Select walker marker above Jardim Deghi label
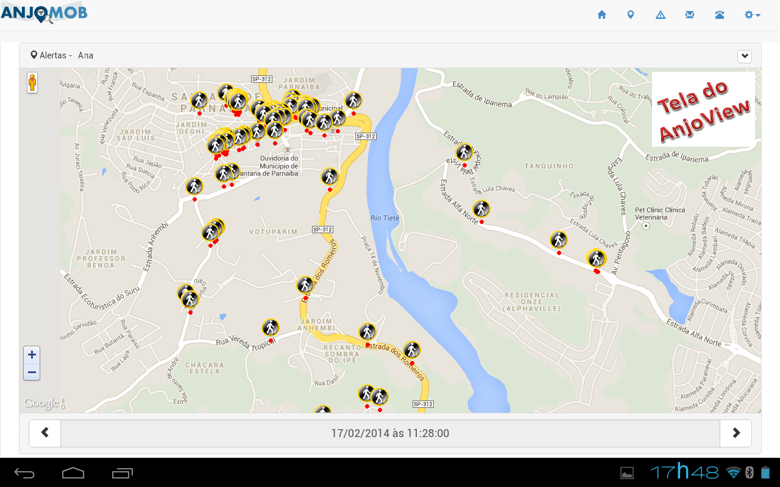The height and width of the screenshot is (487, 780). (x=199, y=100)
